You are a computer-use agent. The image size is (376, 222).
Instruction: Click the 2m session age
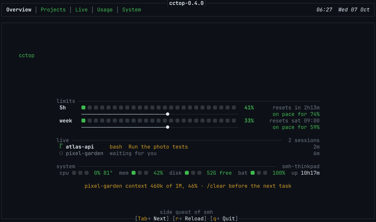pyautogui.click(x=316, y=147)
